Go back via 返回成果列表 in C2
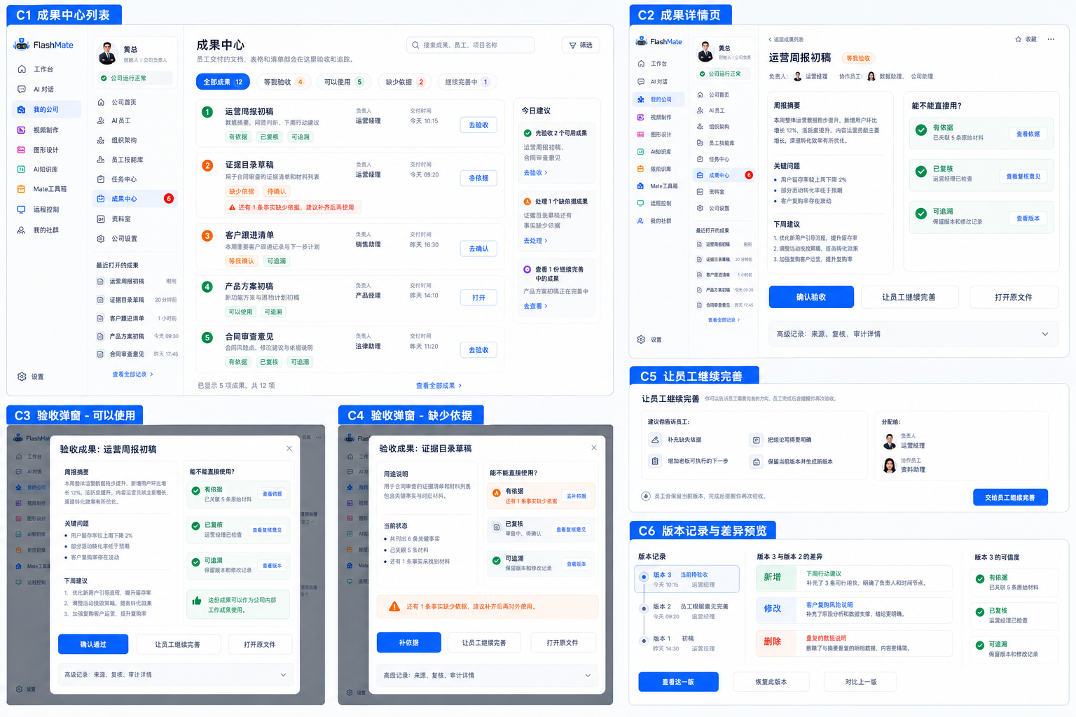The image size is (1076, 717). click(x=786, y=40)
